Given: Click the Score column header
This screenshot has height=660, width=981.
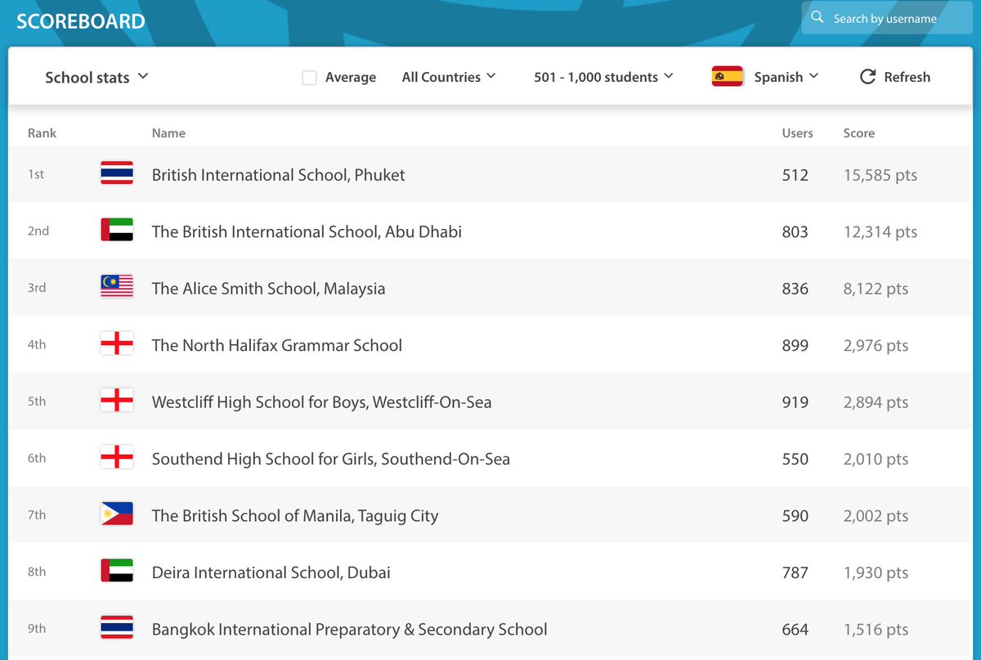Looking at the screenshot, I should point(859,132).
